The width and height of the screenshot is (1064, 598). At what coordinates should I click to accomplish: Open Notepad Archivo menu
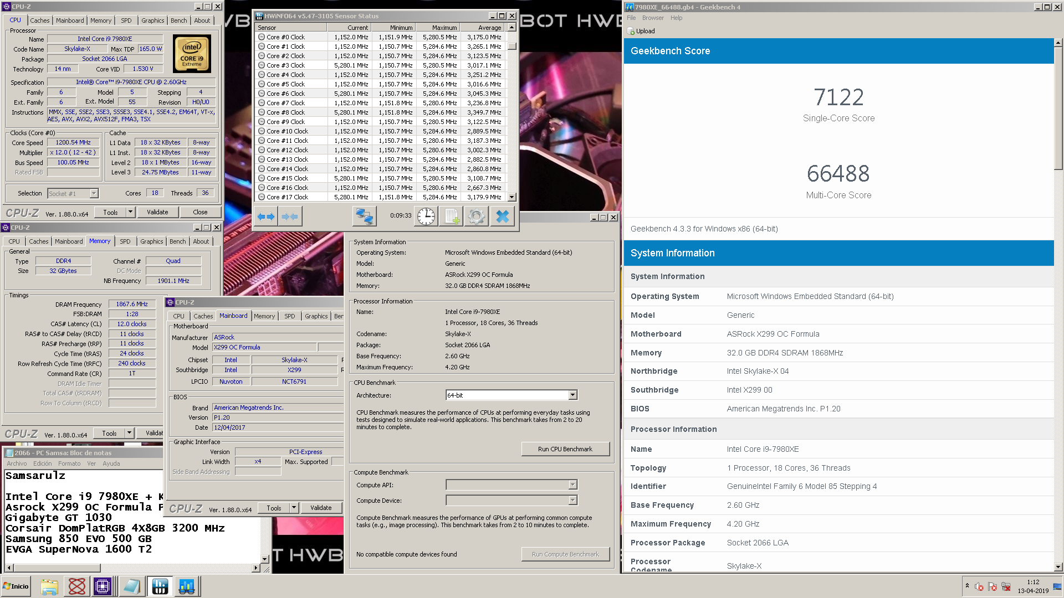tap(17, 464)
